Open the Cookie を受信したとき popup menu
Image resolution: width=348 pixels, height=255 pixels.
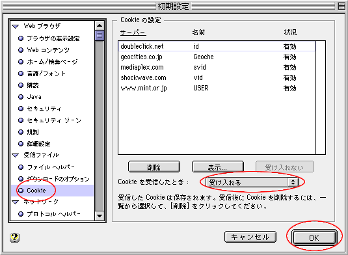click(252, 182)
